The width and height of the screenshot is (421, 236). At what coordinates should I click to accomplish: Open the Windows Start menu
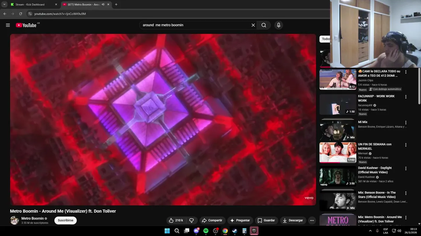pos(167,231)
